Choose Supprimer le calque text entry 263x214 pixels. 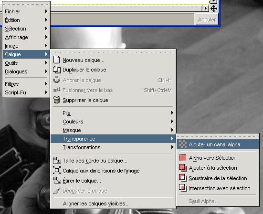[x=85, y=100]
